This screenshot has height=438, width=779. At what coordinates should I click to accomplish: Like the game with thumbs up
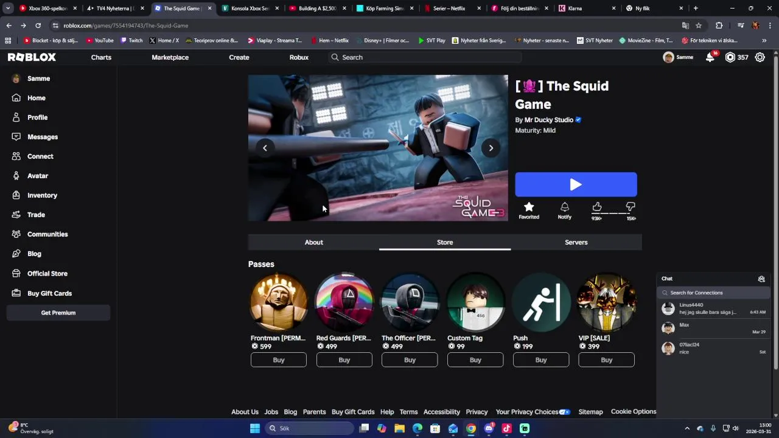tap(597, 207)
